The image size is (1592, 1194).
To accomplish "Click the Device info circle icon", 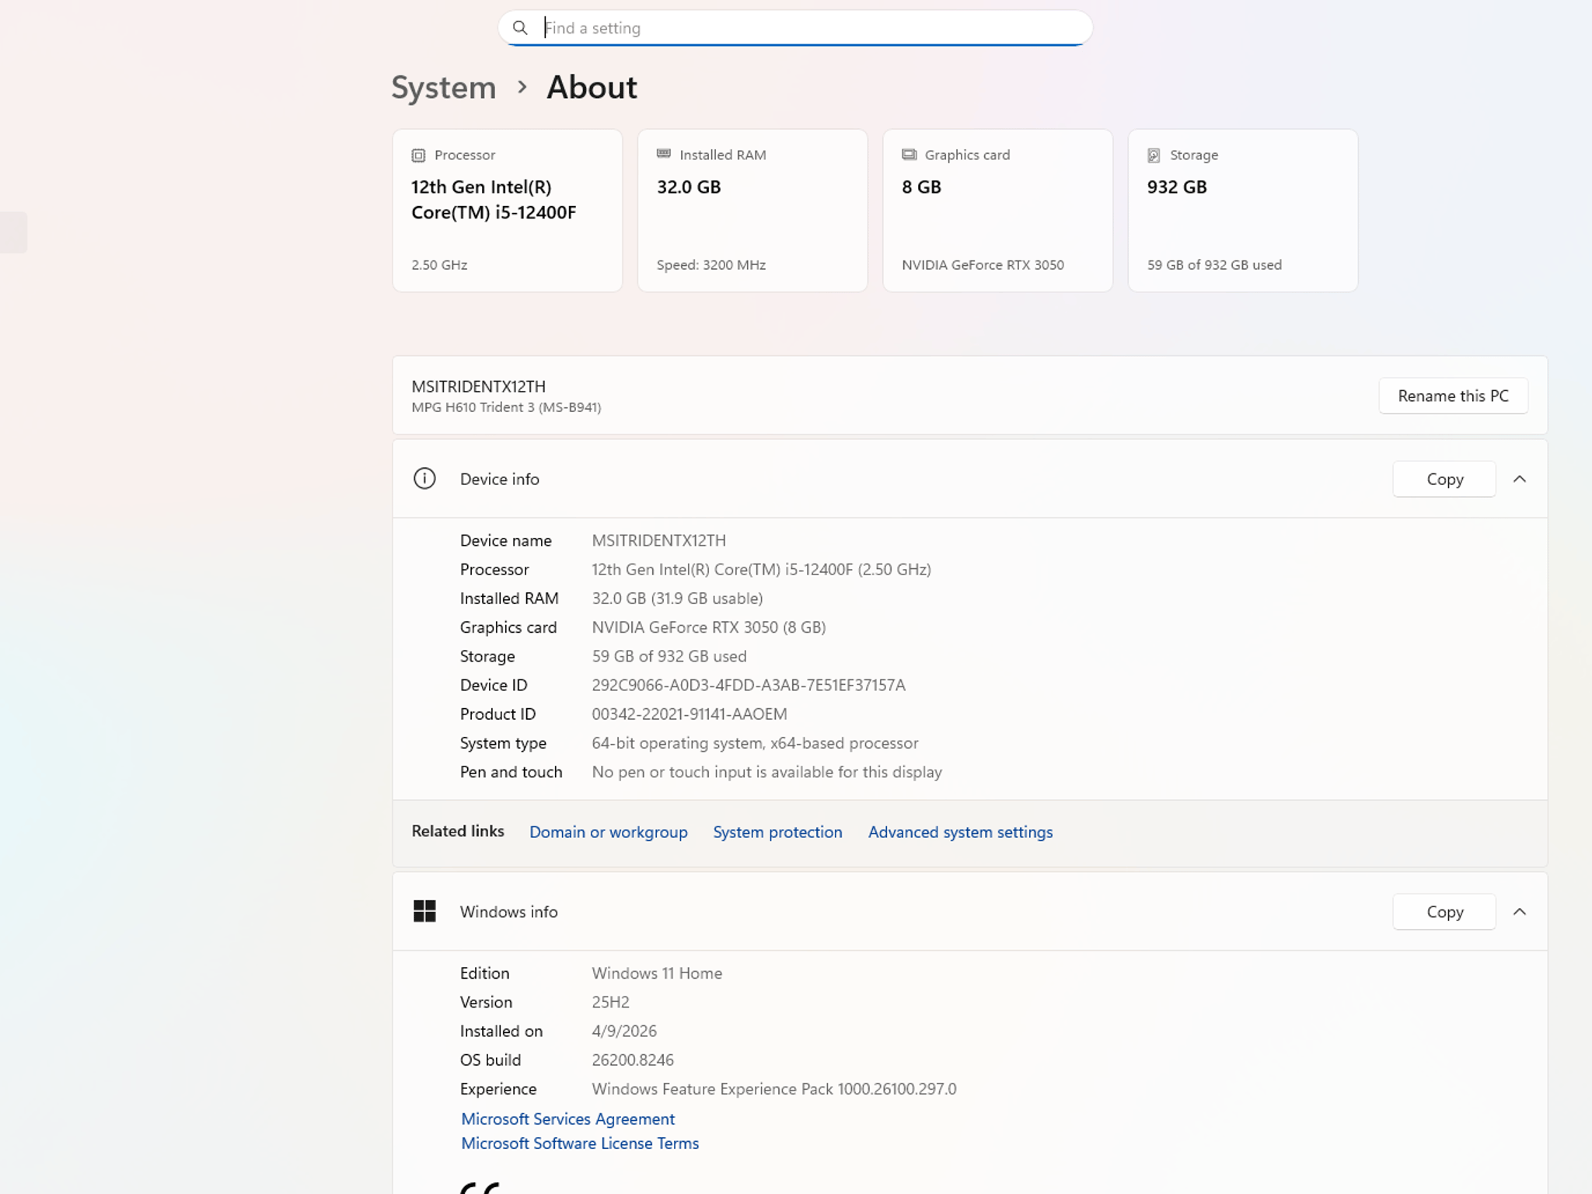I will pos(424,479).
